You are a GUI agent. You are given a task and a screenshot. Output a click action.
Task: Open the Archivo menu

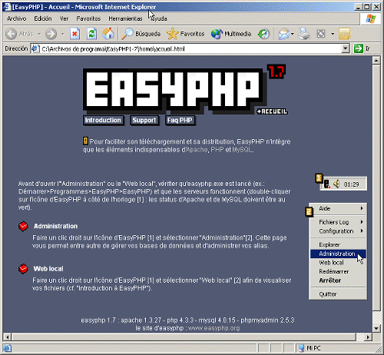tap(17, 18)
